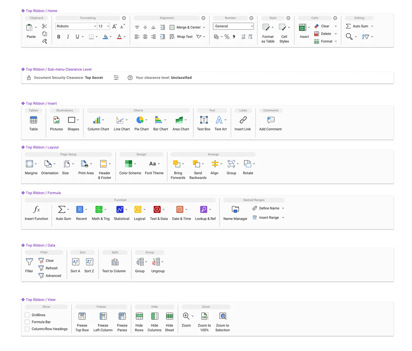
Task: Click the Insert Function fx icon
Action: coord(36,209)
